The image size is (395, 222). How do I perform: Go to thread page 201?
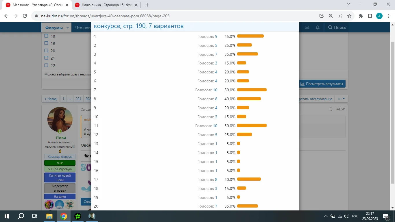(78, 99)
